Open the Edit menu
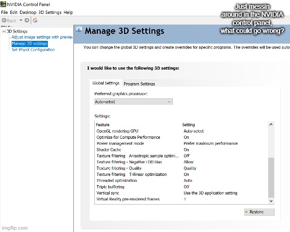 (13, 13)
